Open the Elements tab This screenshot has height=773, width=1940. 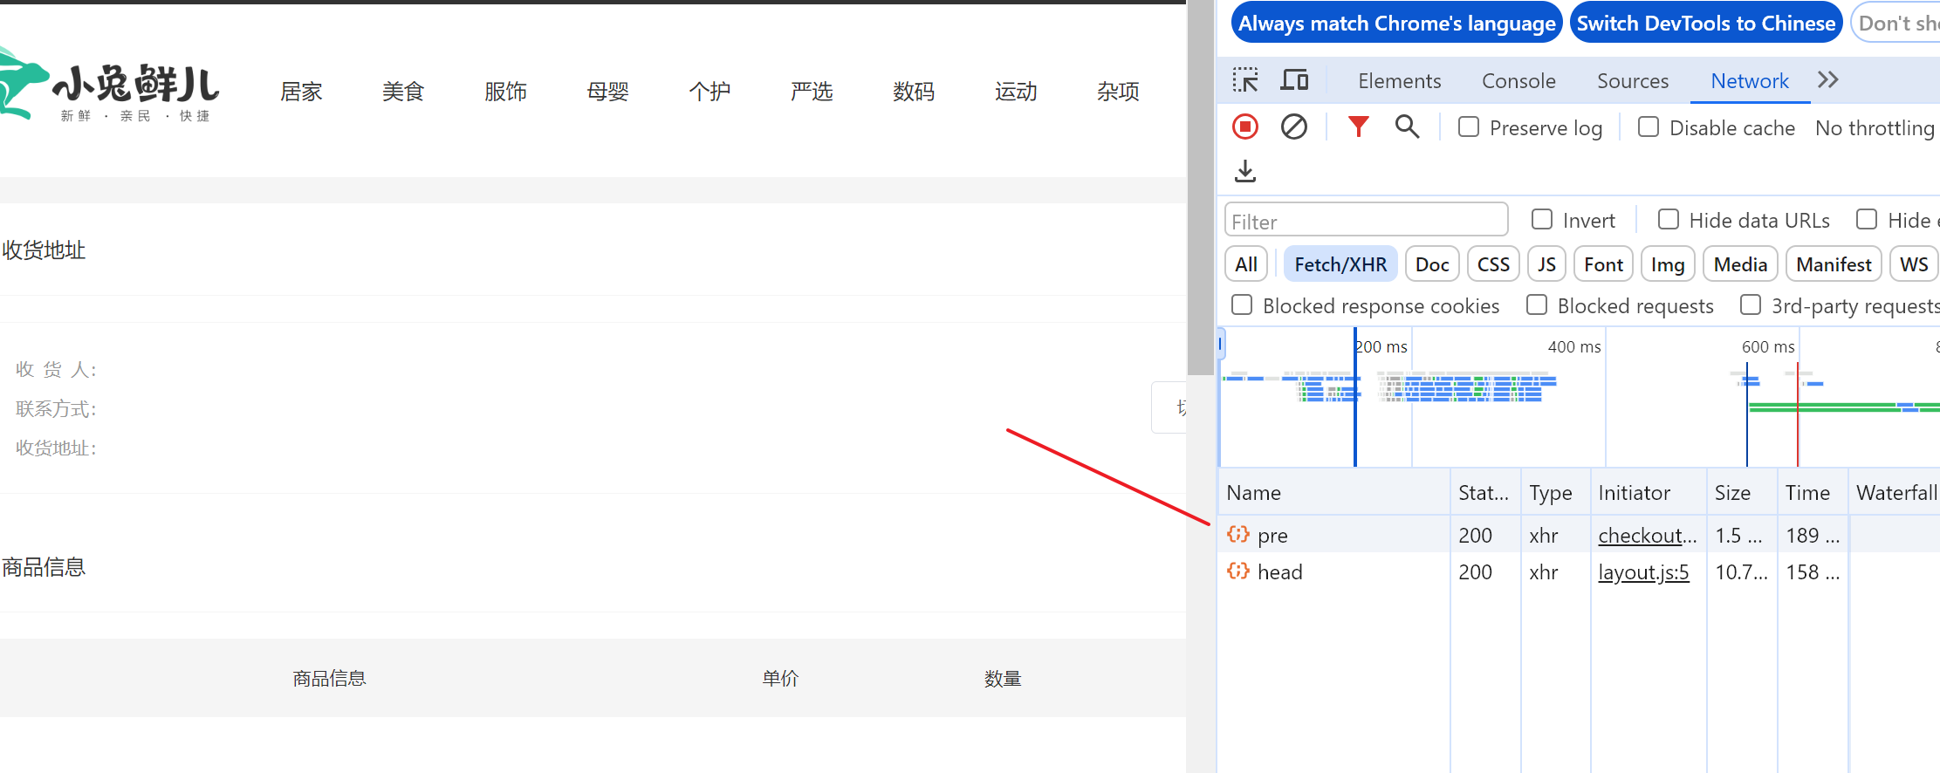click(x=1400, y=81)
